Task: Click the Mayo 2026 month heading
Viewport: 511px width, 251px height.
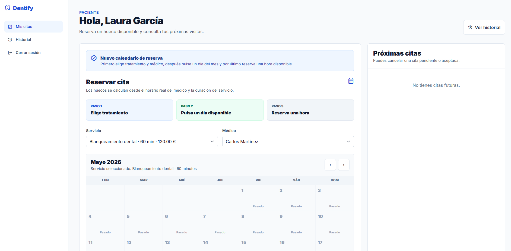Action: point(106,162)
